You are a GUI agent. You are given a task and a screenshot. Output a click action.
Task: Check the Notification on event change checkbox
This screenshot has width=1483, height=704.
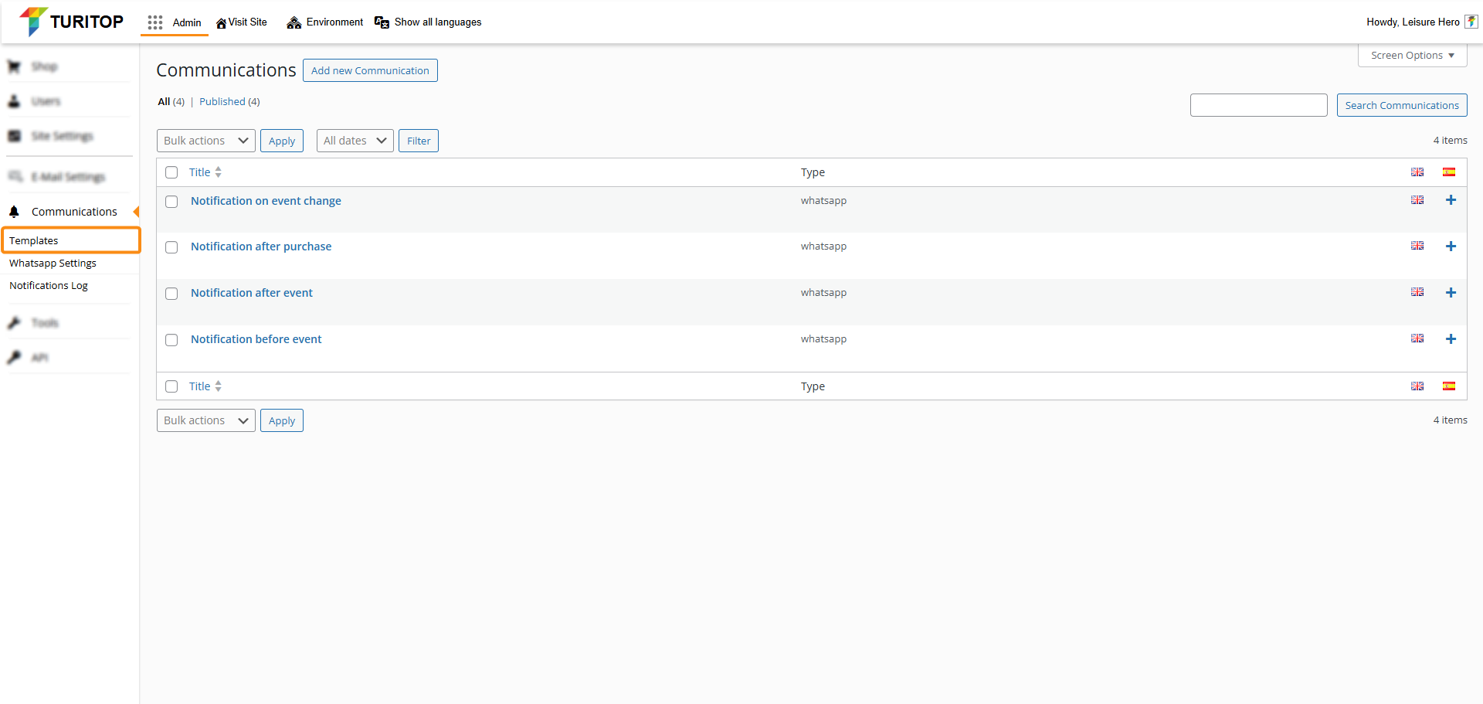coord(171,202)
